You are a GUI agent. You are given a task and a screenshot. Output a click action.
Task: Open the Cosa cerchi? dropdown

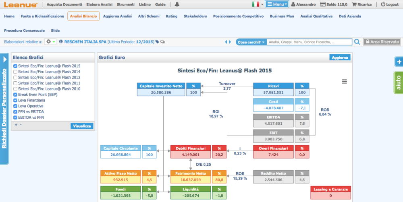251,42
